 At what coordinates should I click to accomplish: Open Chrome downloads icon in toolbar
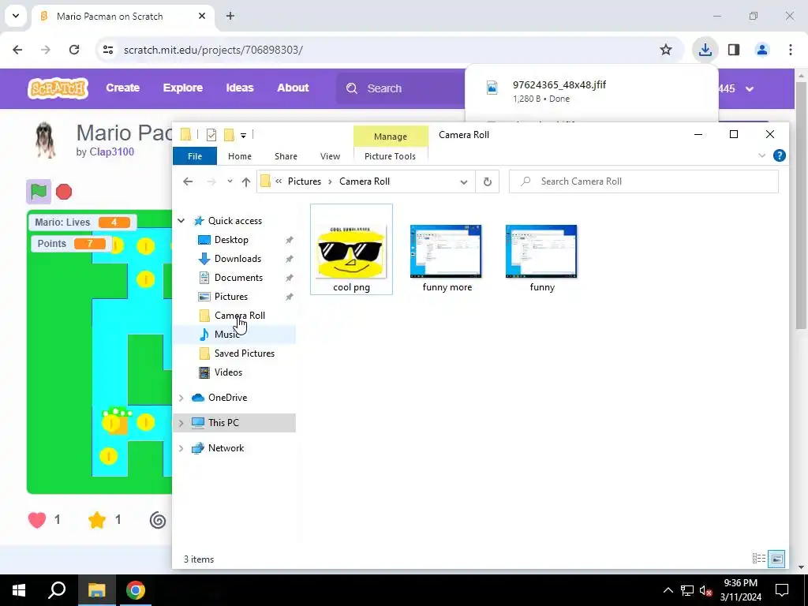(x=705, y=50)
